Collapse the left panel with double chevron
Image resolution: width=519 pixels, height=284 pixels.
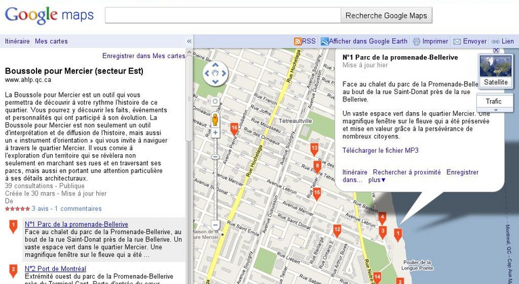(189, 41)
